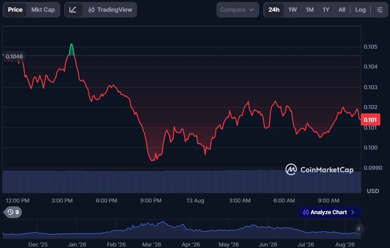Click the USD currency label
390x248 pixels.
(x=373, y=191)
